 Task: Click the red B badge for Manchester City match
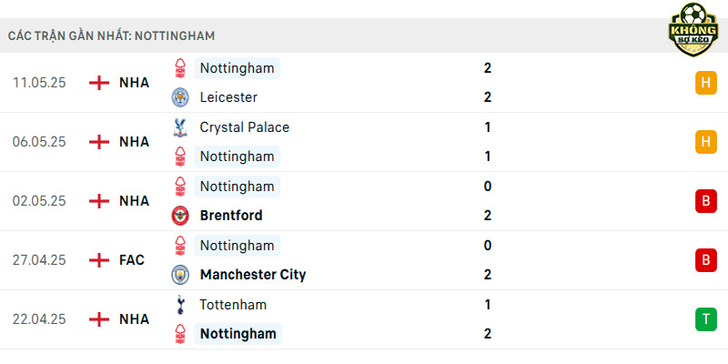point(706,260)
